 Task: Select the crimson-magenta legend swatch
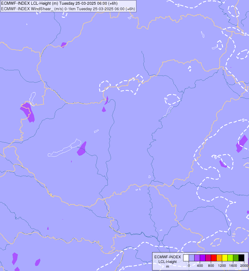click(x=208, y=258)
